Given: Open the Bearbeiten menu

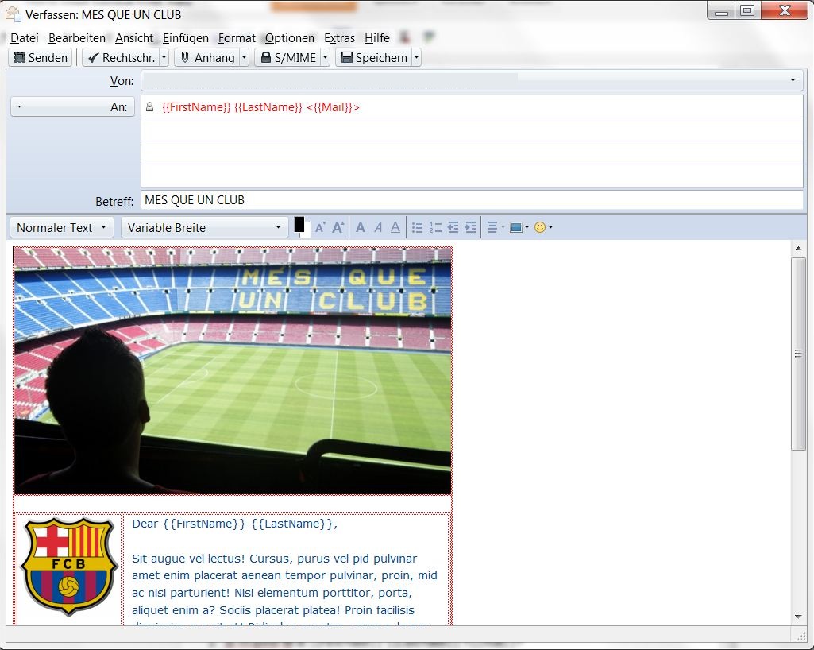Looking at the screenshot, I should pos(77,38).
